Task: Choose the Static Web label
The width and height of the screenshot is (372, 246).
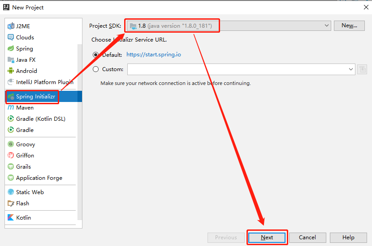Action: pos(30,192)
